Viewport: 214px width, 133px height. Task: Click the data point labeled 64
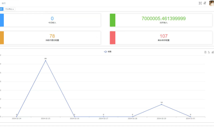45,61
